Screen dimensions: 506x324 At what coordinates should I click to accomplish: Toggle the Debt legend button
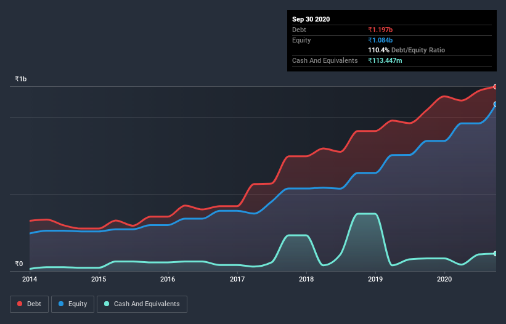30,304
